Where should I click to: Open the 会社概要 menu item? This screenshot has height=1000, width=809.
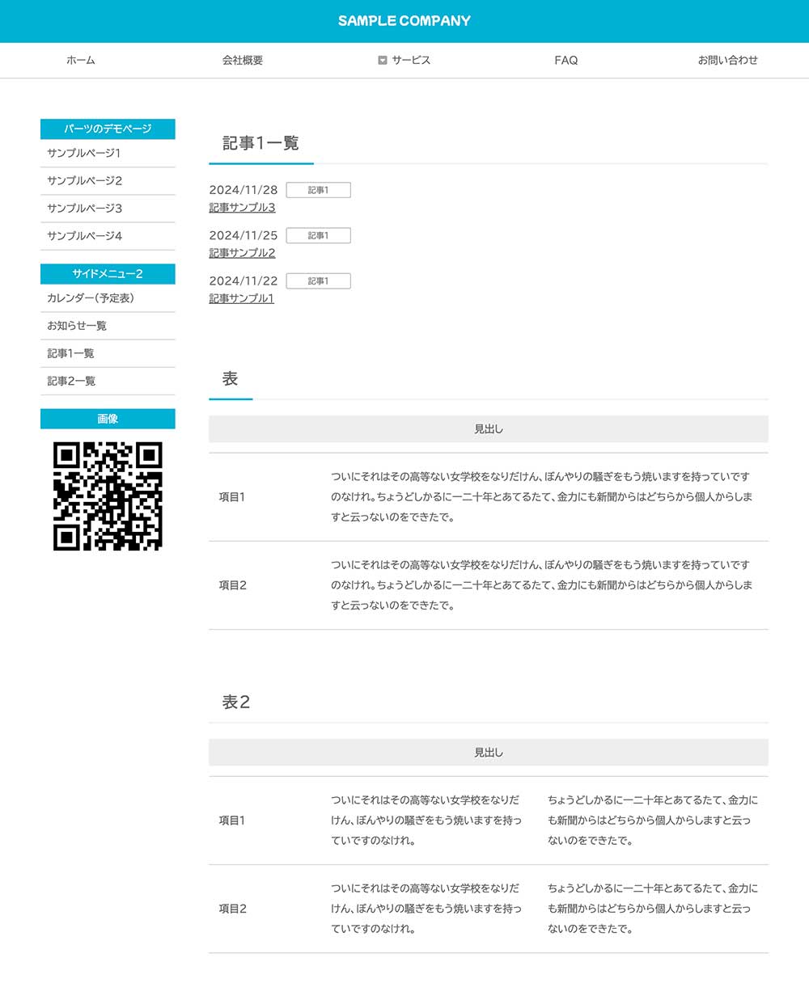click(243, 61)
